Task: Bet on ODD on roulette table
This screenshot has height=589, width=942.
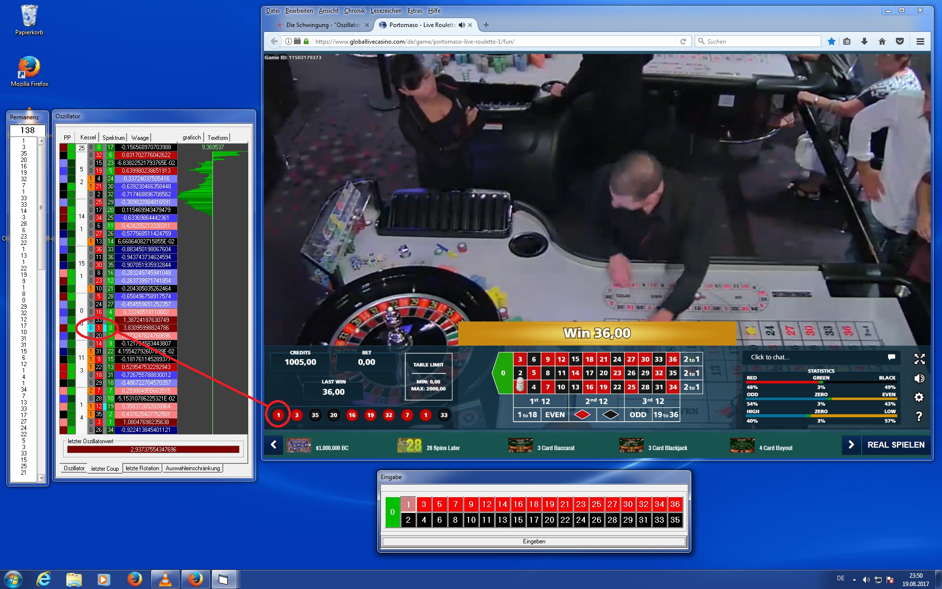Action: click(x=638, y=415)
